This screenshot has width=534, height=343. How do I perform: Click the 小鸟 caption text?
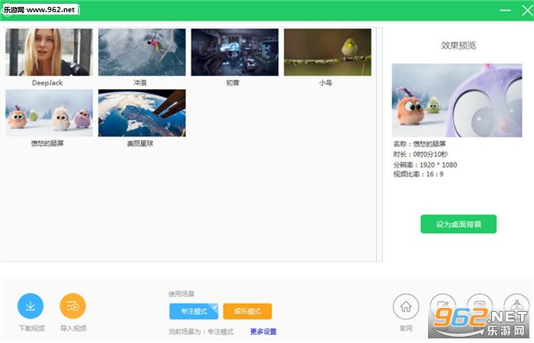(x=326, y=82)
